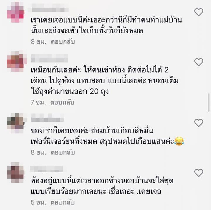This screenshot has width=211, height=210.
Task: Open the pink pixelated avatar of the first commenter
Action: click(x=16, y=12)
